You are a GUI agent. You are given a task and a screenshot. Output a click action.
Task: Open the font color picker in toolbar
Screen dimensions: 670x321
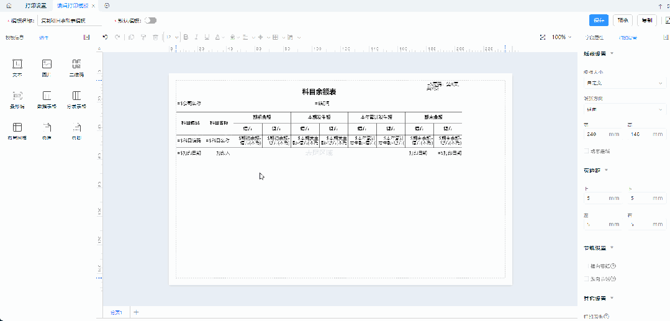point(219,37)
